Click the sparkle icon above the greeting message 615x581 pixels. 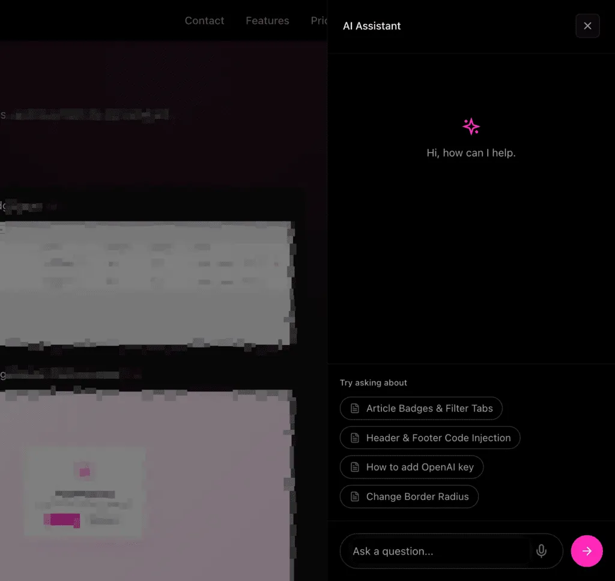click(471, 127)
